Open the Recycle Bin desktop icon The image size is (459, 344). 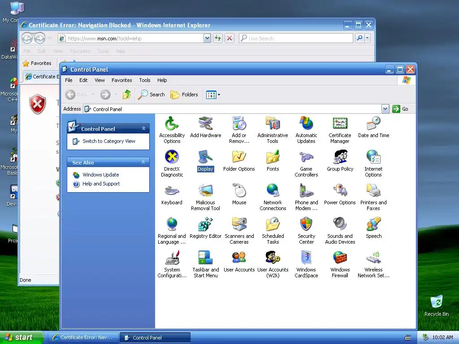[x=437, y=305]
